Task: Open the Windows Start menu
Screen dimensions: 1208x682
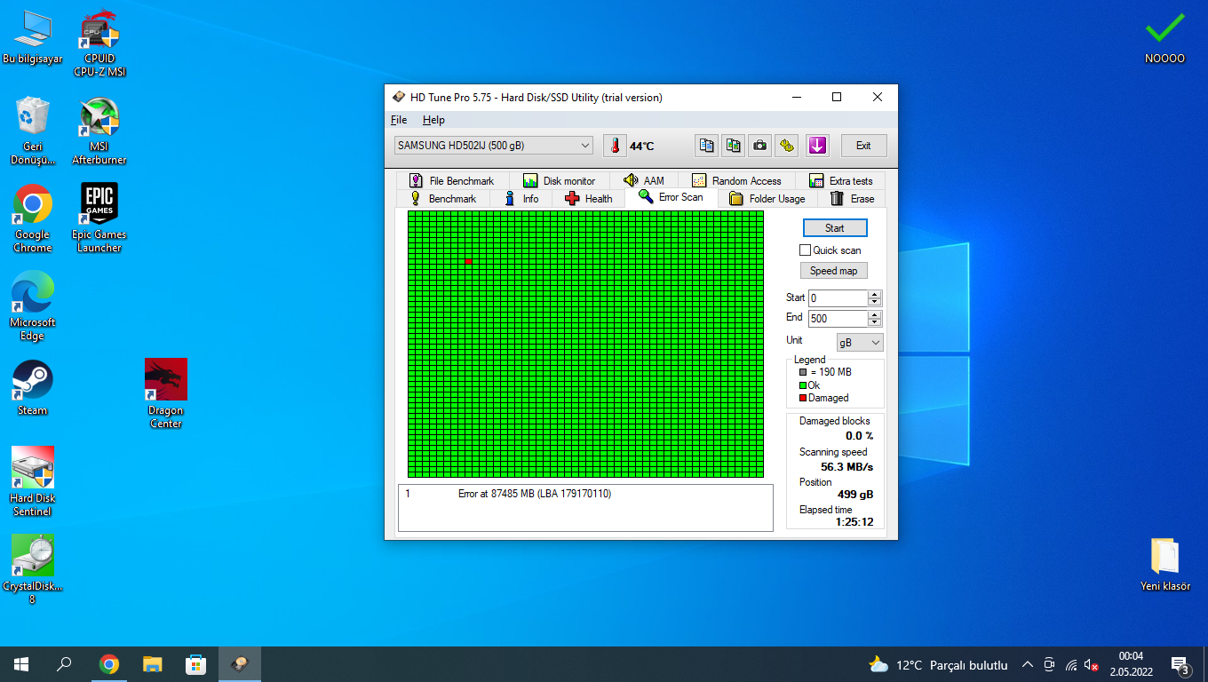Action: click(21, 664)
